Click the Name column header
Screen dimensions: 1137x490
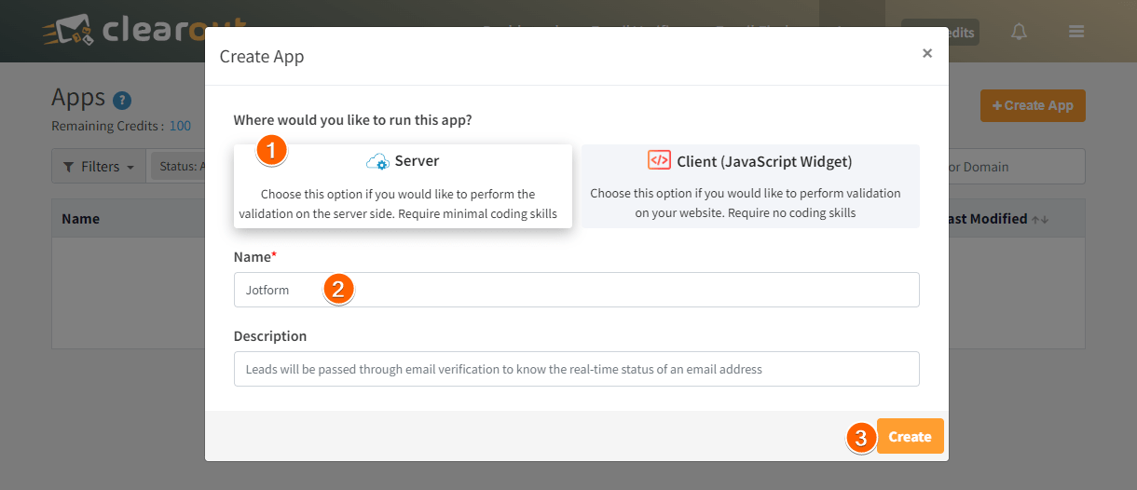point(81,219)
